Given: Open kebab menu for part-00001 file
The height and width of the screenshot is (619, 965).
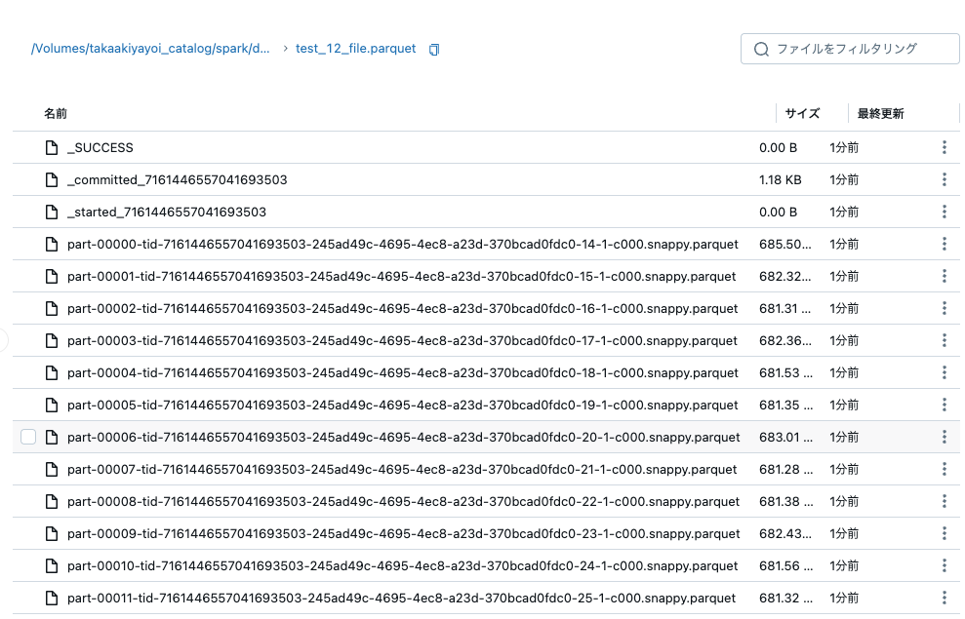Looking at the screenshot, I should point(945,276).
